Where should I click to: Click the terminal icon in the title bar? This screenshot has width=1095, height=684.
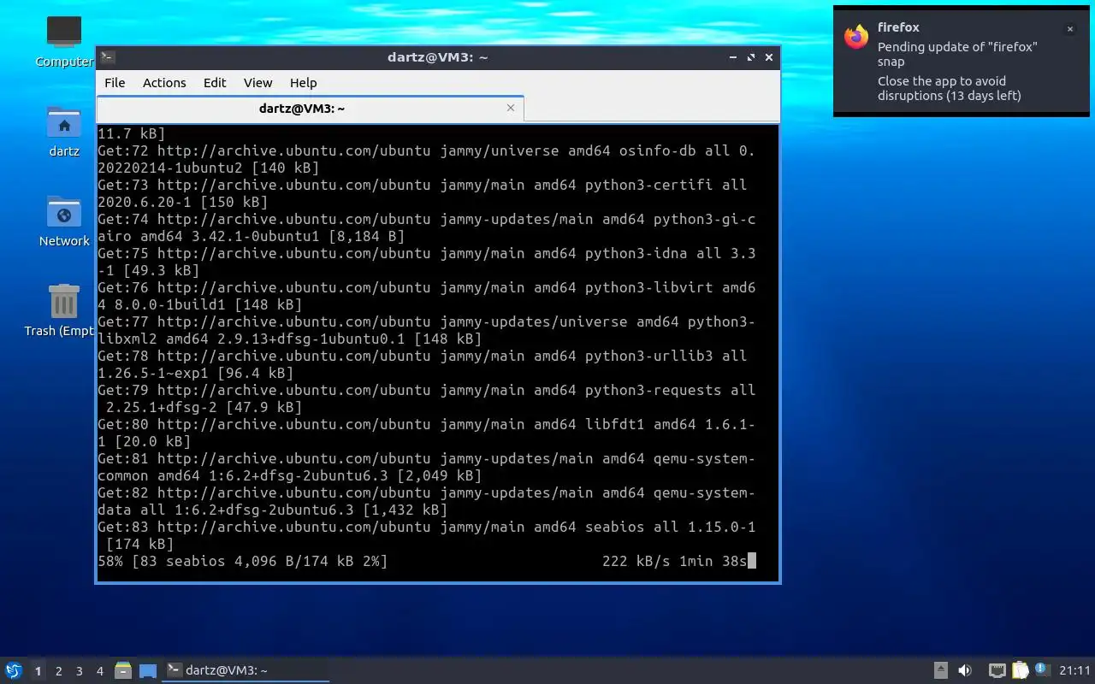(x=108, y=57)
